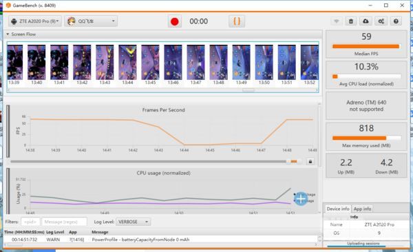The height and width of the screenshot is (252, 413).
Task: Minimize the GameBench window
Action: pos(370,6)
